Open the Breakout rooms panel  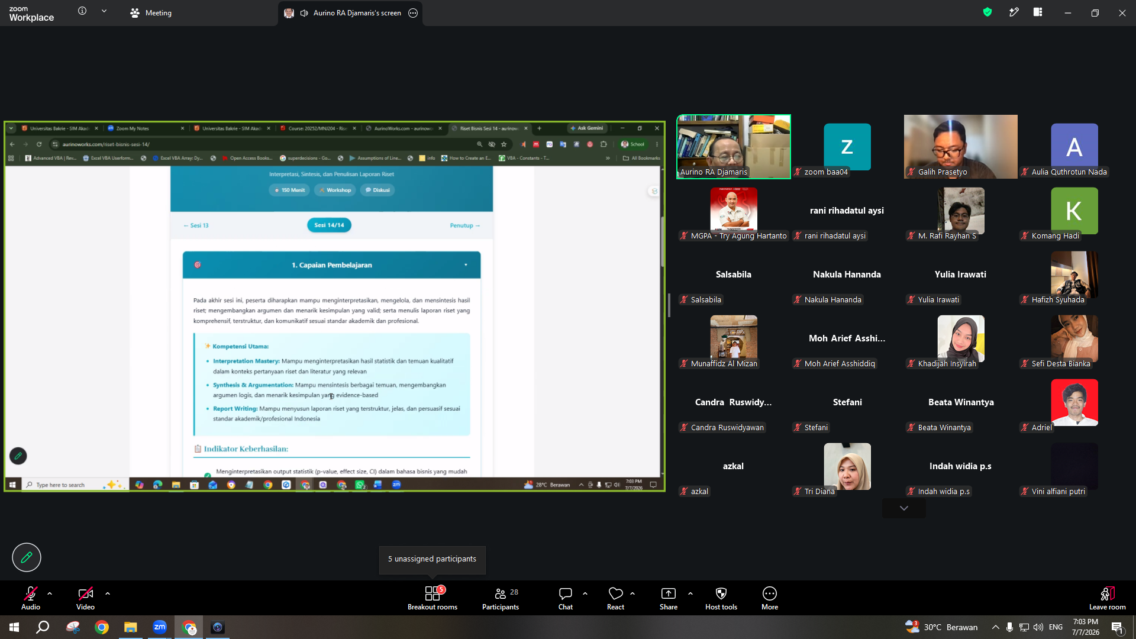(433, 598)
